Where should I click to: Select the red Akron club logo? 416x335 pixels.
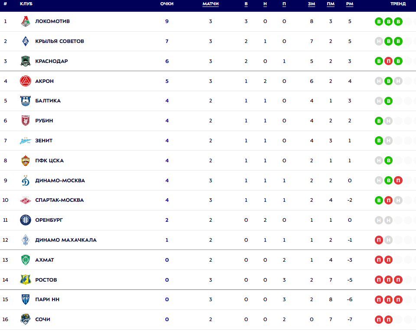click(26, 81)
